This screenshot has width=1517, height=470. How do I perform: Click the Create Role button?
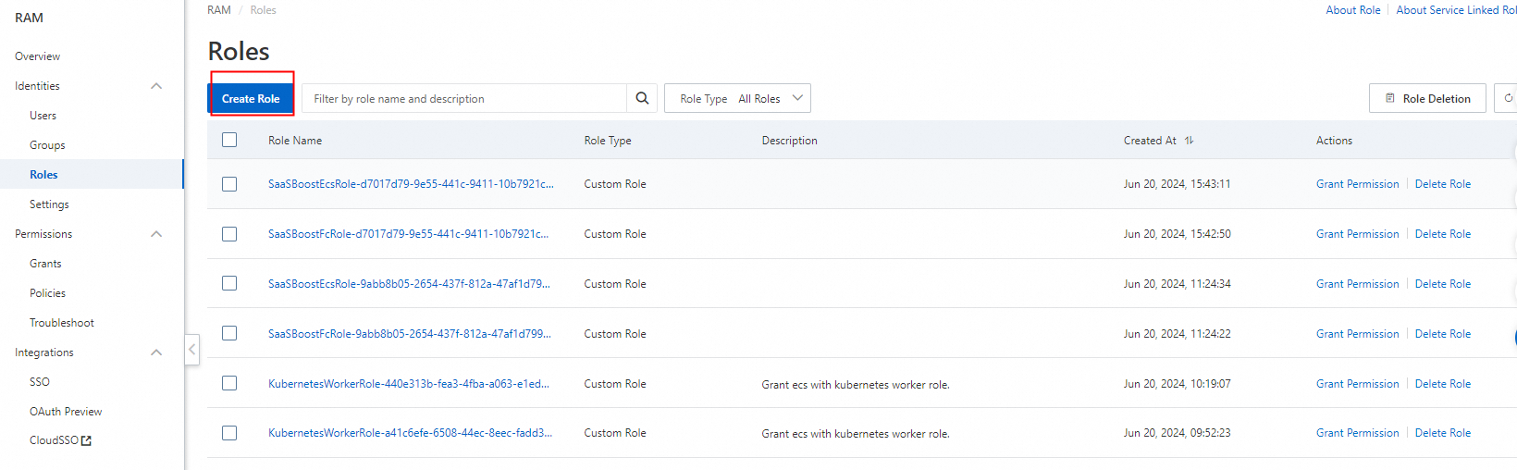(251, 98)
